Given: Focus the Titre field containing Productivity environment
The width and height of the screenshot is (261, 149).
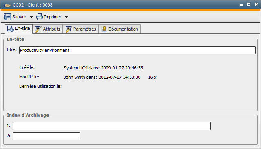Looking at the screenshot, I should tap(137, 50).
